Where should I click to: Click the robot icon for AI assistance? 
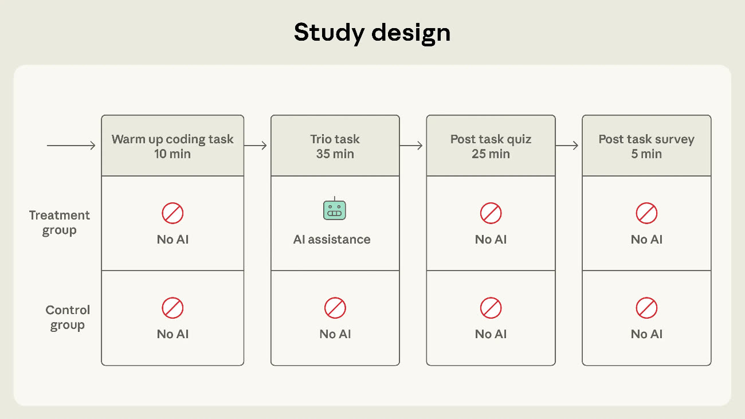point(335,210)
